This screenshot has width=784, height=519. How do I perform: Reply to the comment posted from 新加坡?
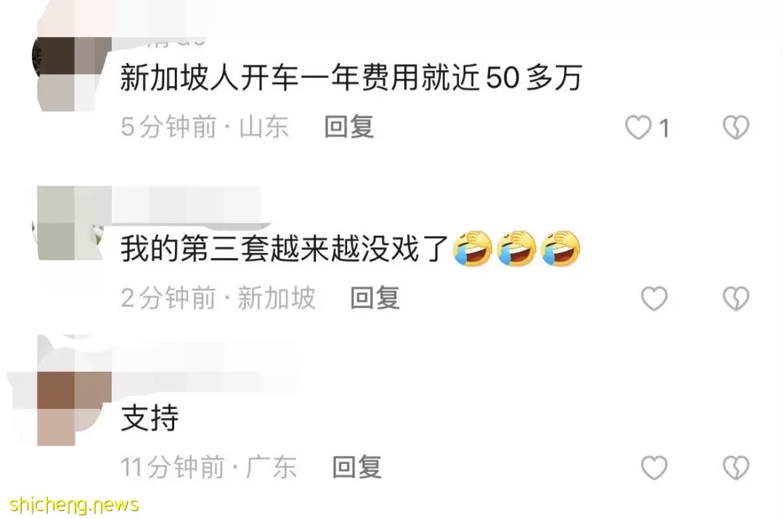click(x=375, y=298)
